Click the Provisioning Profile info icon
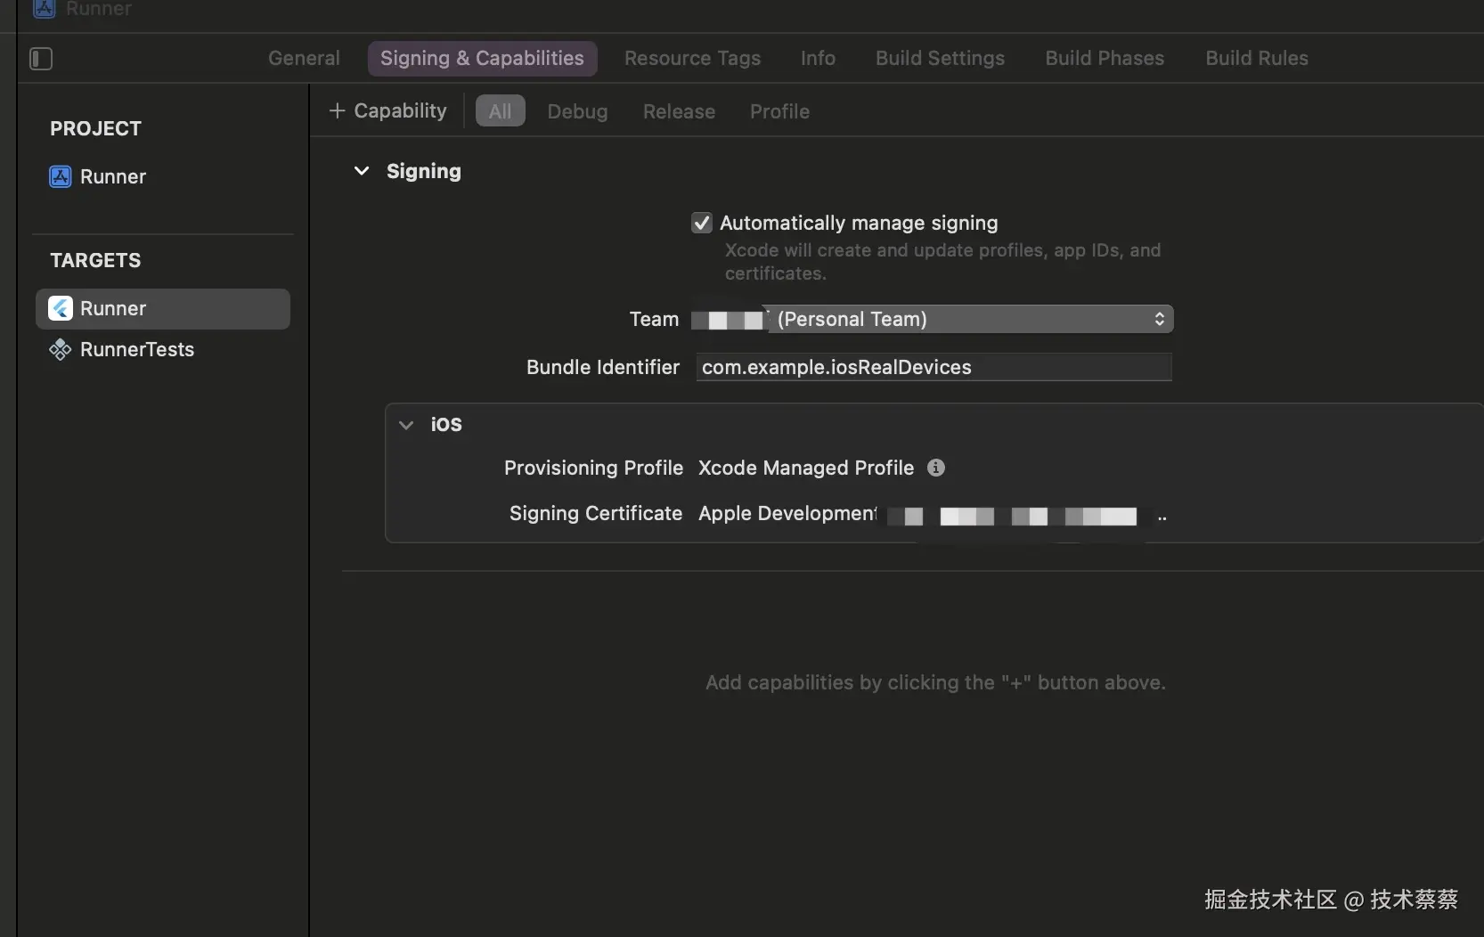Image resolution: width=1484 pixels, height=937 pixels. [935, 468]
